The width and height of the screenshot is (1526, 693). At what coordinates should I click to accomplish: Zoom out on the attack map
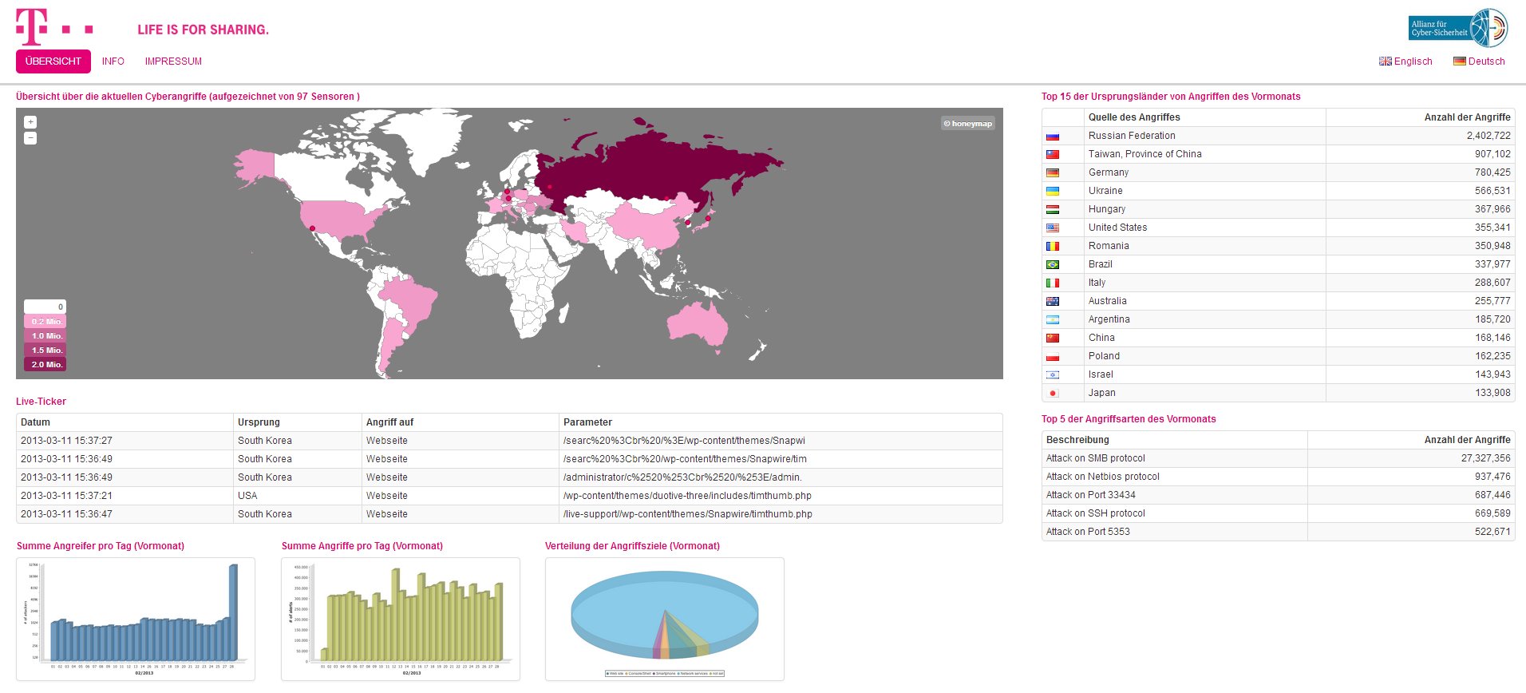click(x=30, y=138)
